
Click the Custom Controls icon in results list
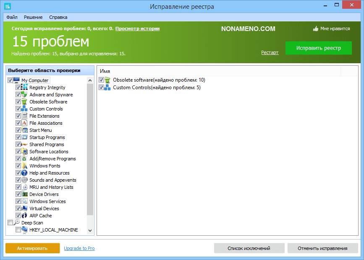tap(108, 88)
